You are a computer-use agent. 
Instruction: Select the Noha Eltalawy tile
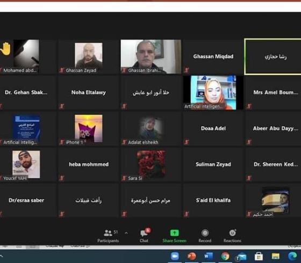coord(89,92)
